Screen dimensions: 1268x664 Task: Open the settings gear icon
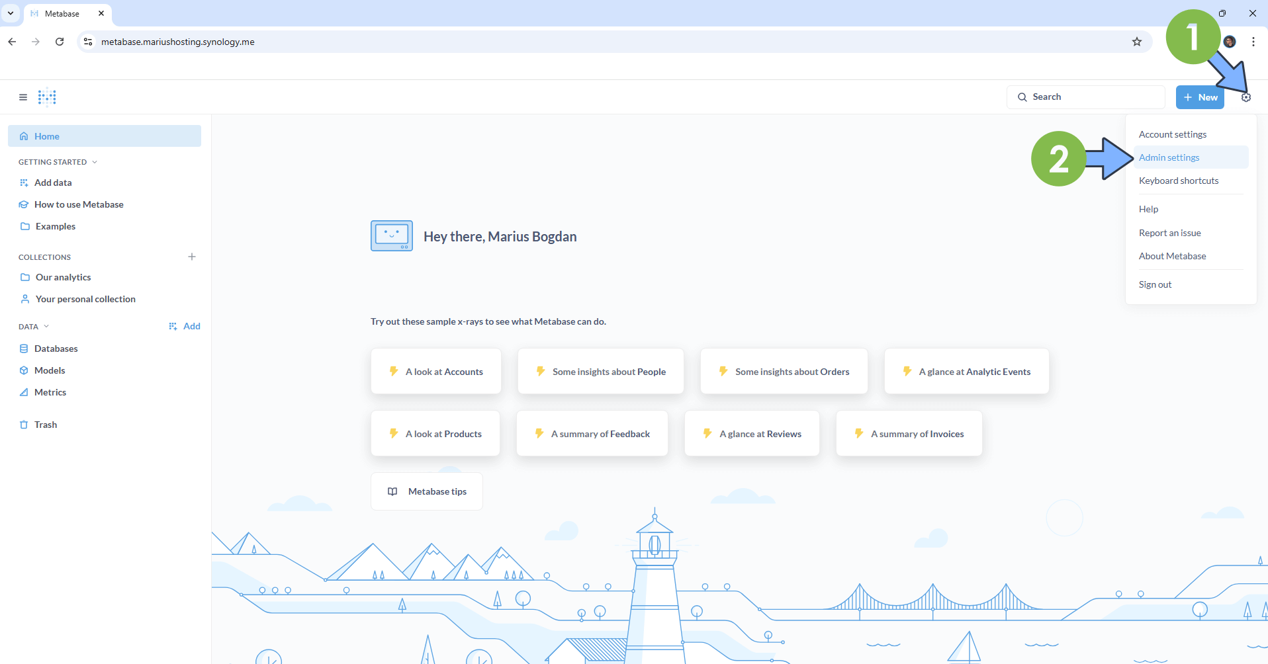(x=1246, y=97)
